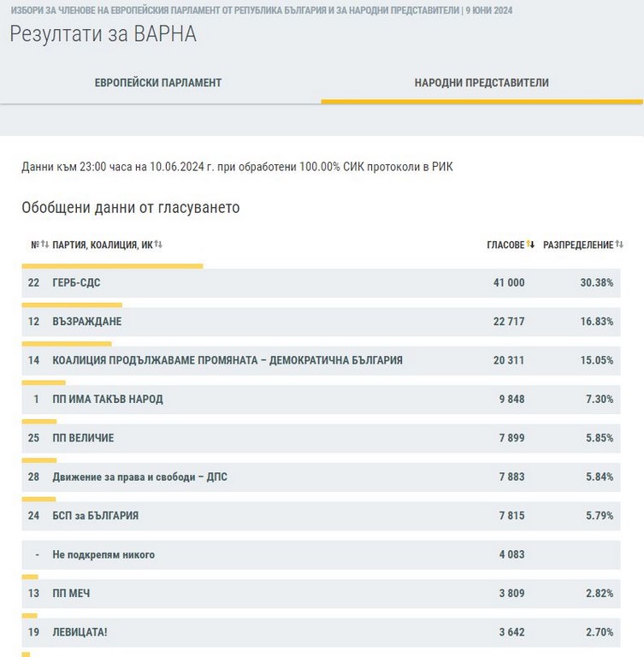Click the Не подкрепям никого row
The image size is (644, 657).
coord(321,555)
